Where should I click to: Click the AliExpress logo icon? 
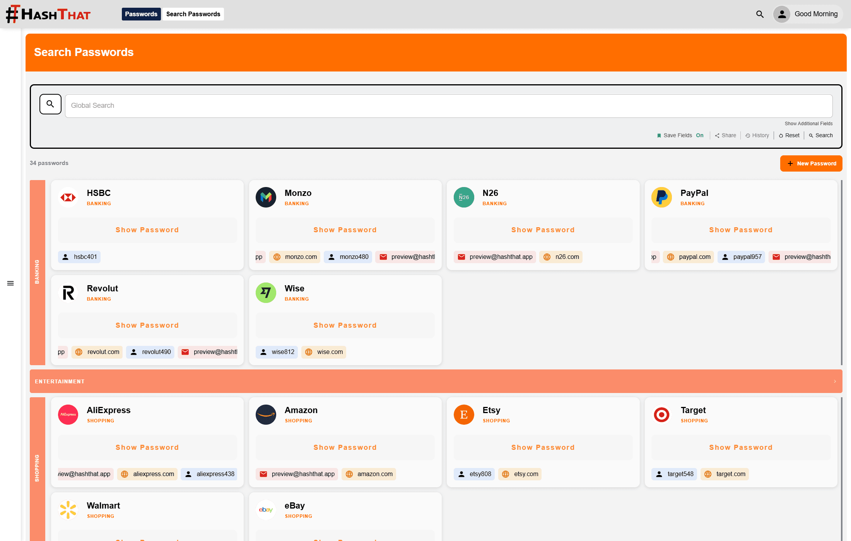[68, 414]
